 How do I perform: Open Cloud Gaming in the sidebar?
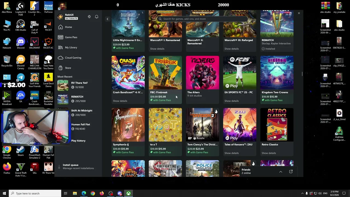78,58
